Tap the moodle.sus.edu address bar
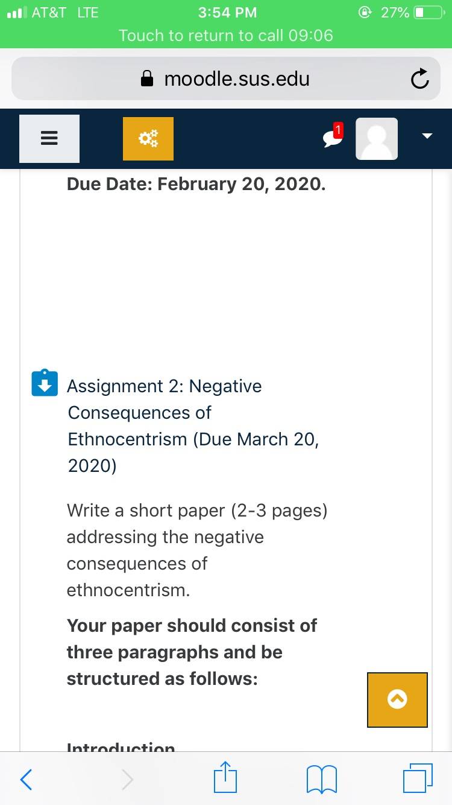Screen dimensions: 452x805 tap(226, 78)
